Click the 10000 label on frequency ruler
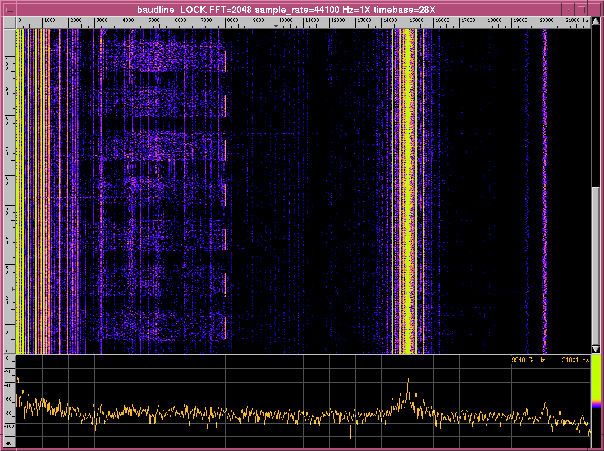 click(x=285, y=20)
